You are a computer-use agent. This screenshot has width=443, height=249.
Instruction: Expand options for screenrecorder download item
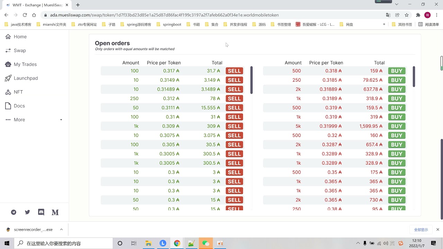(x=61, y=229)
